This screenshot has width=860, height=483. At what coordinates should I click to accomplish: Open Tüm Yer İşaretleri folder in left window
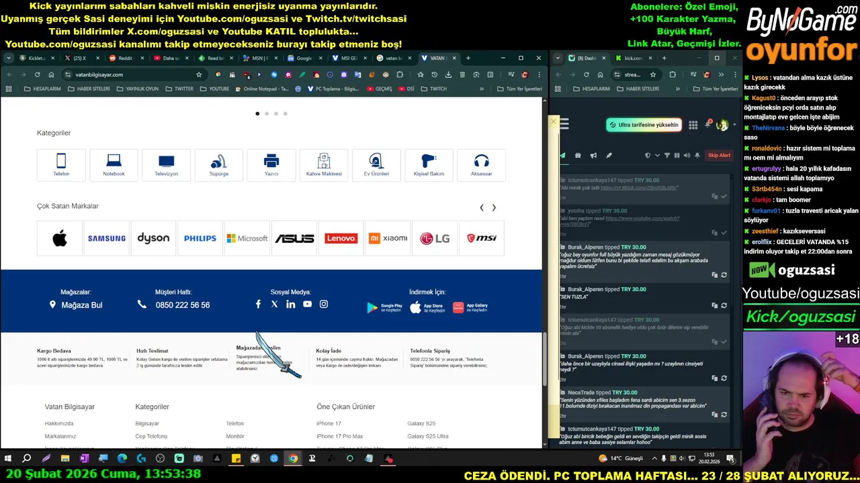click(519, 89)
